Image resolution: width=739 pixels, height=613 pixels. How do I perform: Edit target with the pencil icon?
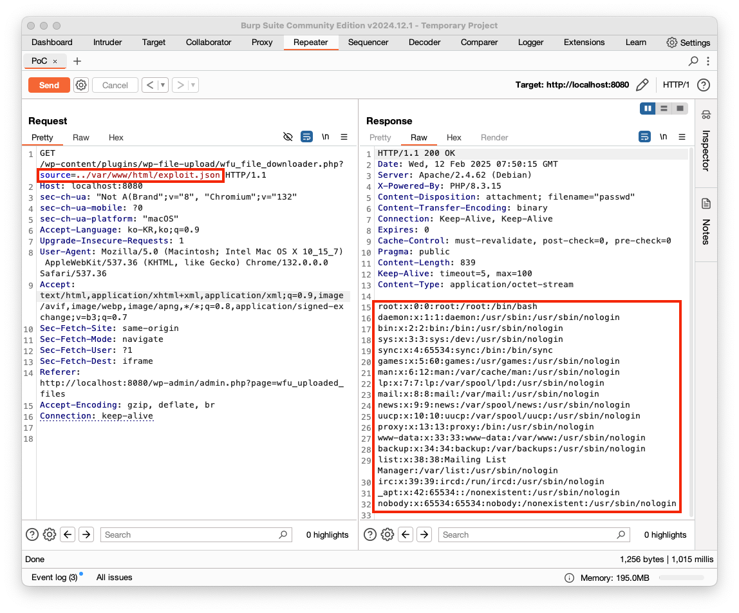(x=642, y=85)
